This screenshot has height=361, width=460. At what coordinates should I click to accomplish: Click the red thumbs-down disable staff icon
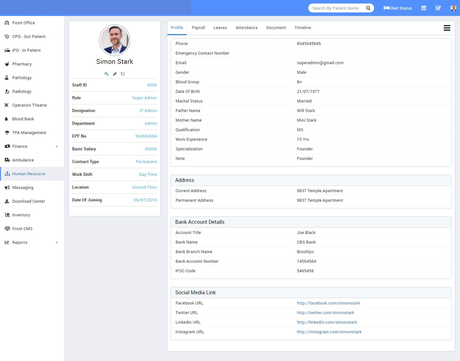(x=123, y=74)
